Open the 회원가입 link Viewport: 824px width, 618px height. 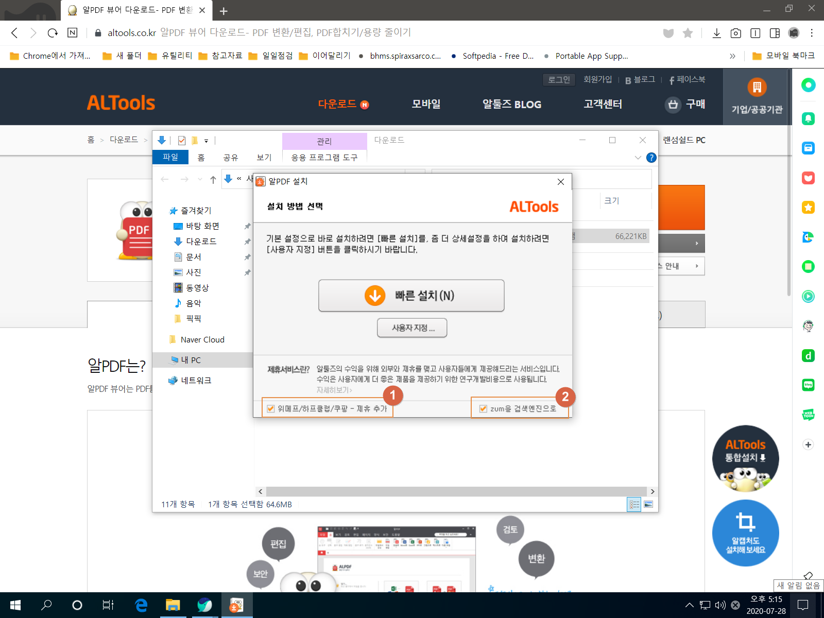pos(597,79)
